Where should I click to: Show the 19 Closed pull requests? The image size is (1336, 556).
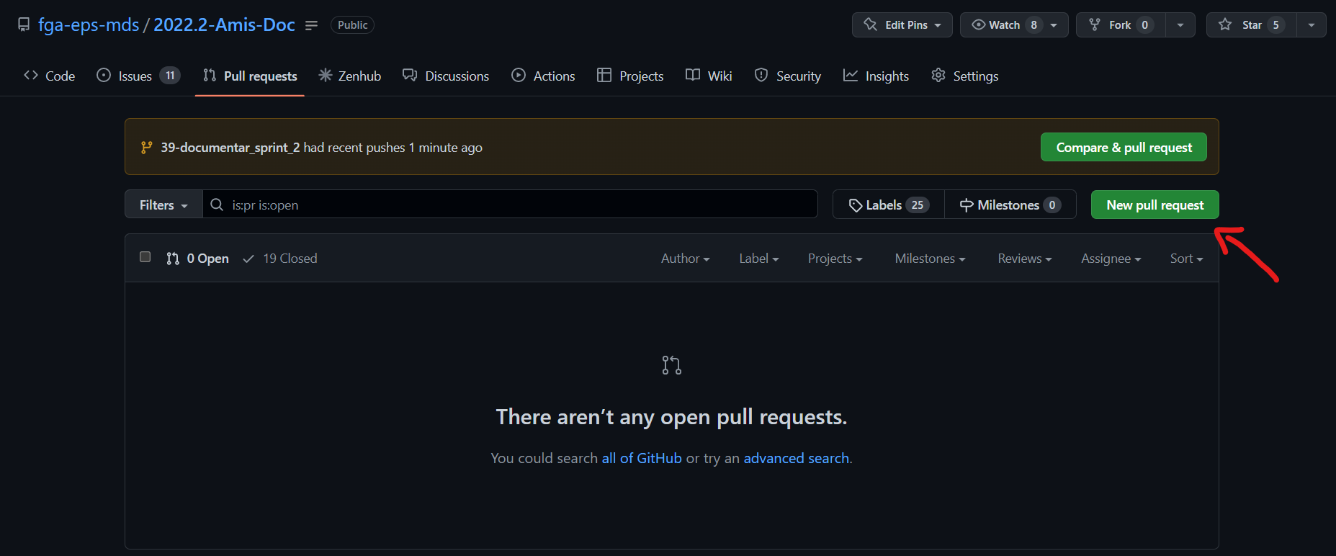pos(280,258)
